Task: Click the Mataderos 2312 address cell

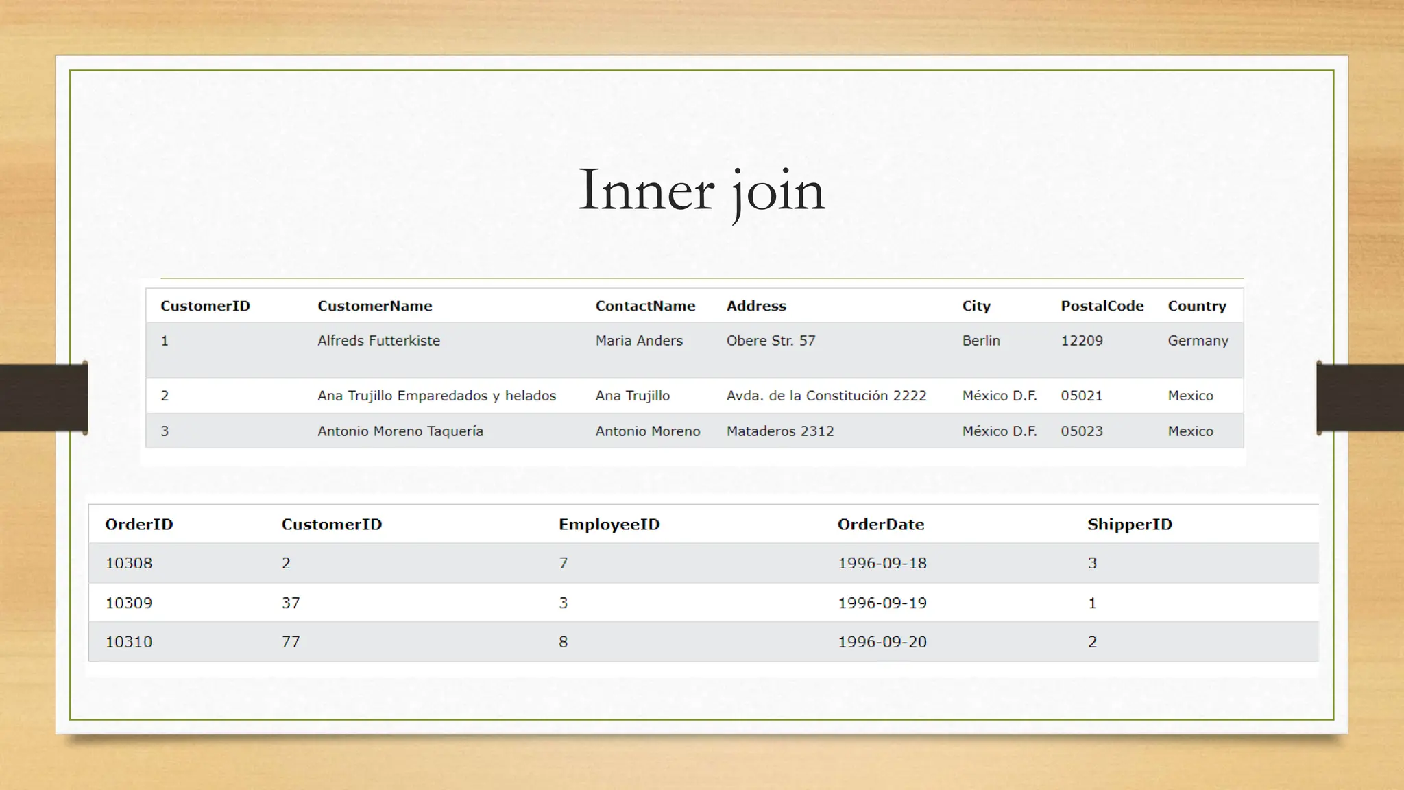Action: (x=779, y=431)
